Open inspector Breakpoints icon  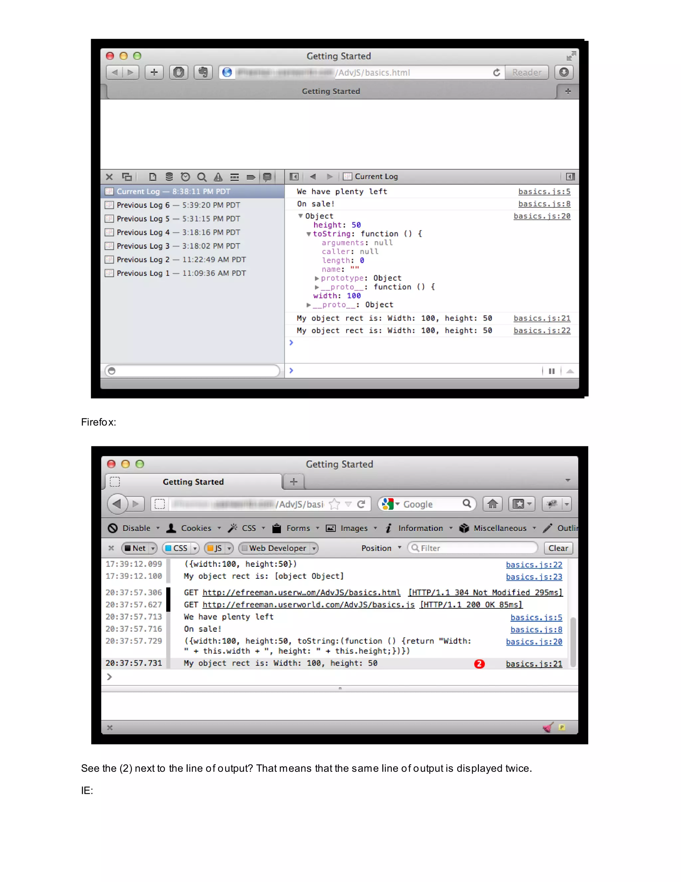click(x=250, y=177)
